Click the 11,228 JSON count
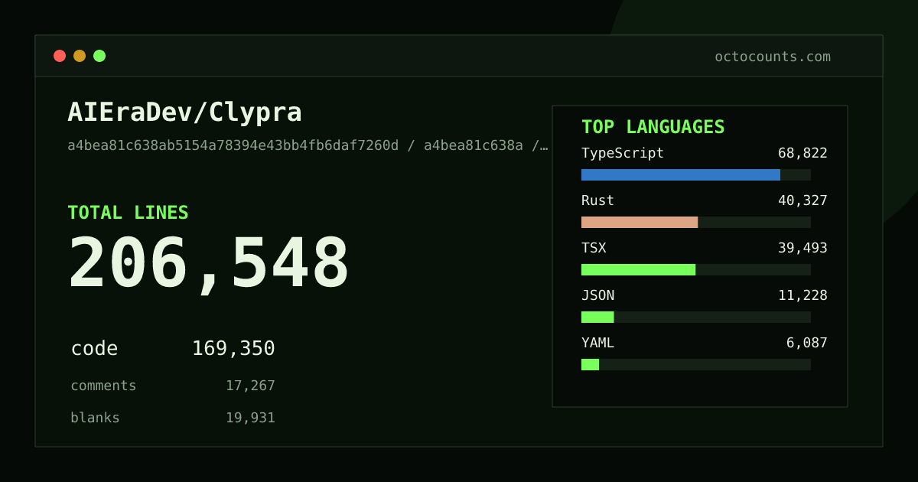Viewport: 918px width, 482px height. pos(802,295)
